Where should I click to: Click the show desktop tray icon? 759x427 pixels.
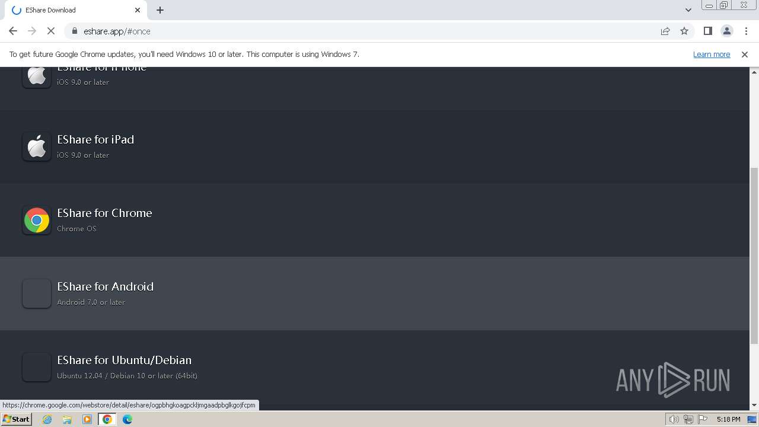(x=752, y=419)
